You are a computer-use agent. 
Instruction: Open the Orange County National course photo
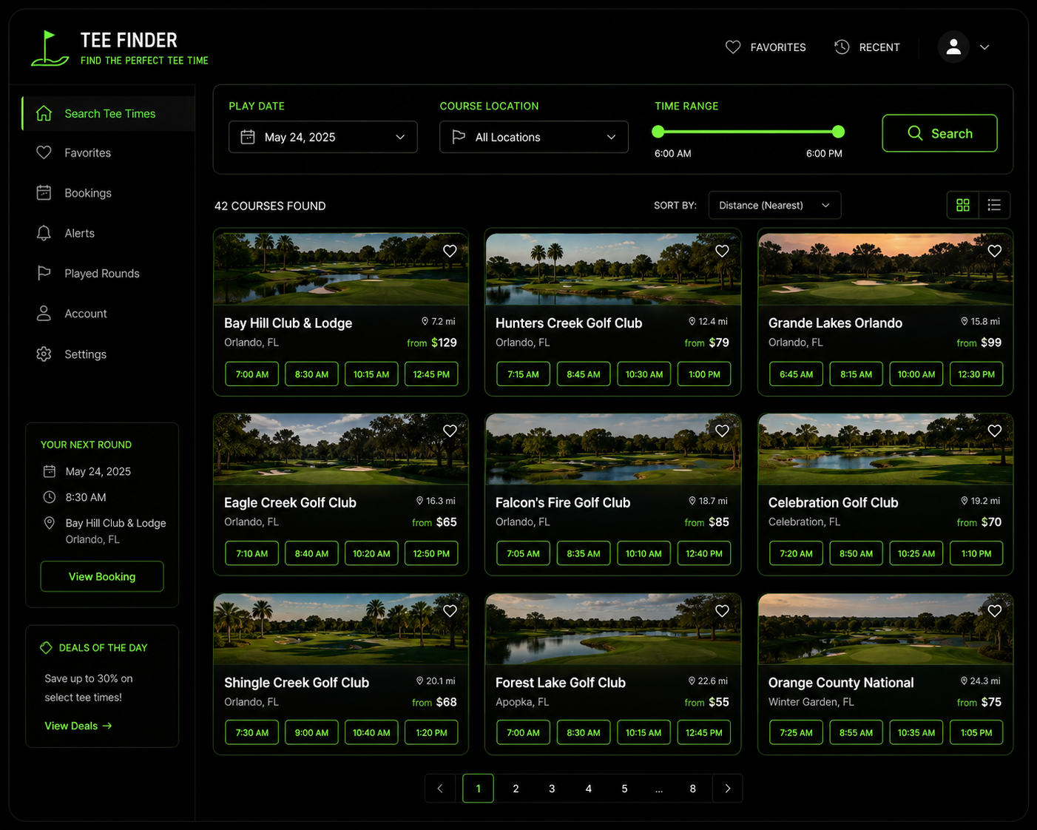pyautogui.click(x=885, y=629)
